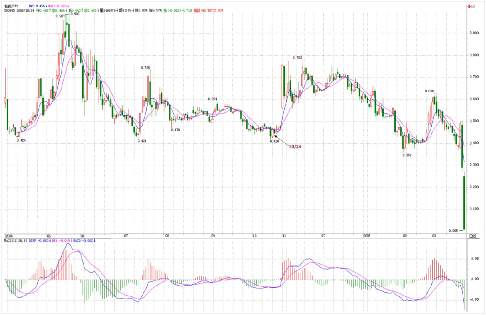Click the MACD(12,26,9) indicator title

click(16, 241)
